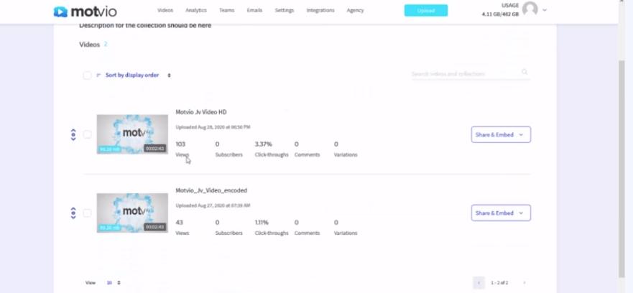The height and width of the screenshot is (293, 633).
Task: Click the 3.37% Click-throughs value
Action: pos(263,144)
